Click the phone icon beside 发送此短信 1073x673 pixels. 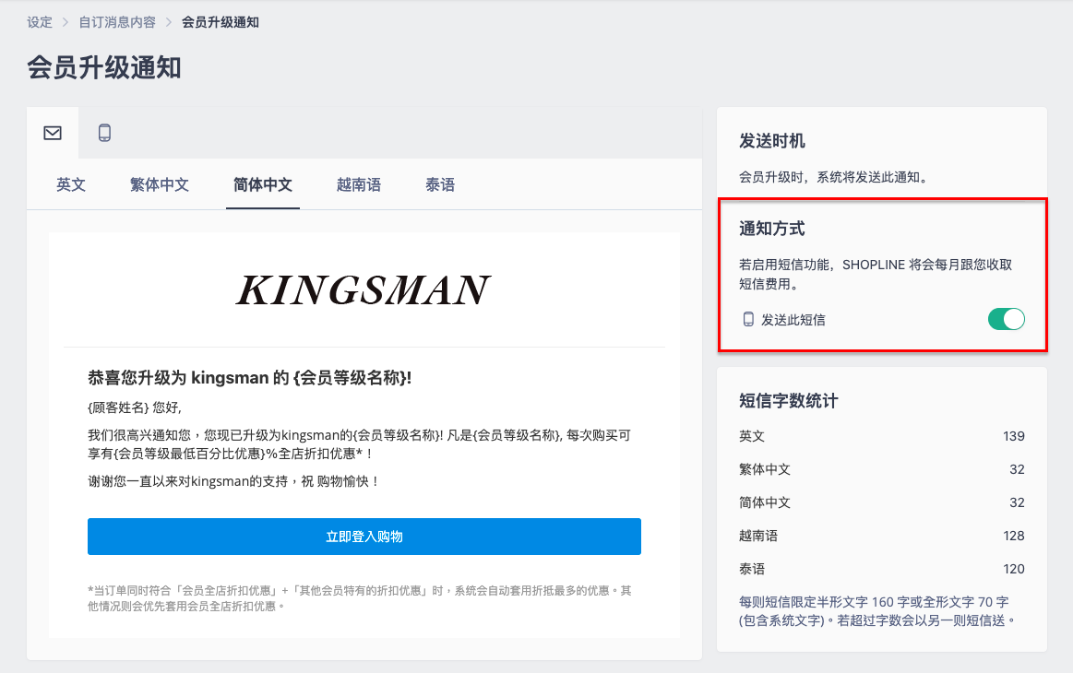point(748,319)
